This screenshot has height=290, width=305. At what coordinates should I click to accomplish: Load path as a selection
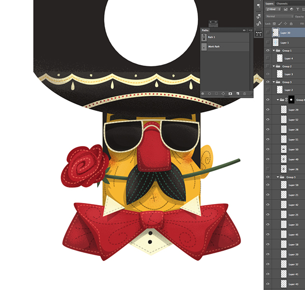(217, 94)
